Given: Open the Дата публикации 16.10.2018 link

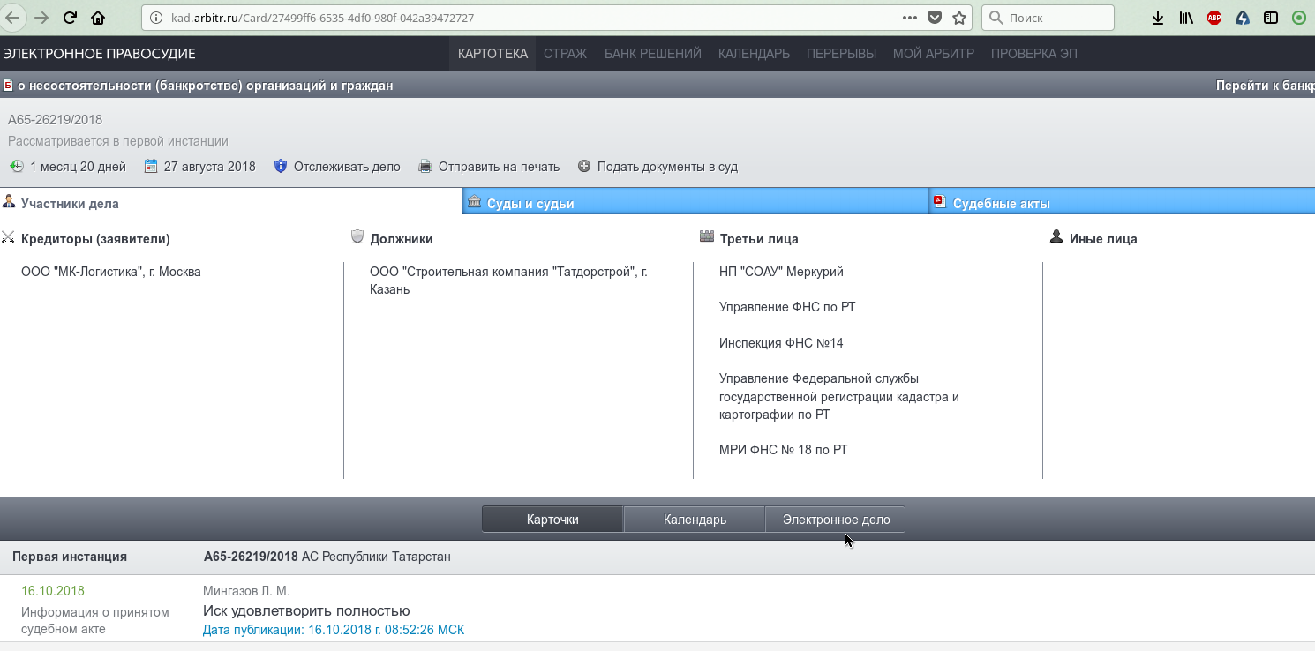Looking at the screenshot, I should point(333,630).
